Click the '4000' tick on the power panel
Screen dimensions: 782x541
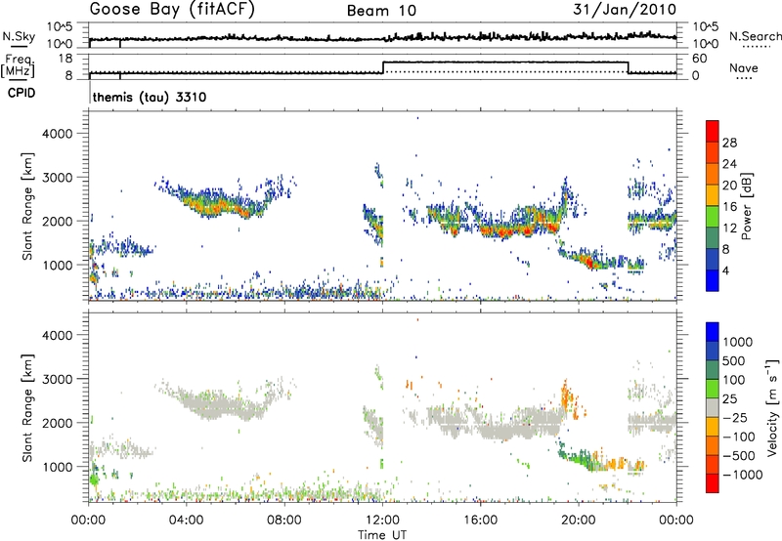pos(57,134)
